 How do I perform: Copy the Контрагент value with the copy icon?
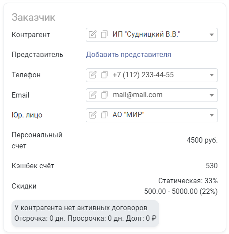104,34
